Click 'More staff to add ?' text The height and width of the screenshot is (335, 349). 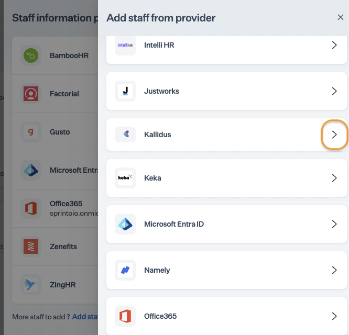pyautogui.click(x=41, y=317)
